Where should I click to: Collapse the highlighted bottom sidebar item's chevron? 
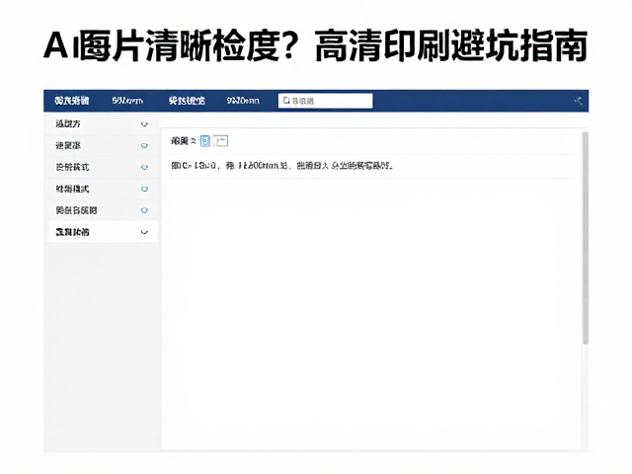(x=144, y=232)
